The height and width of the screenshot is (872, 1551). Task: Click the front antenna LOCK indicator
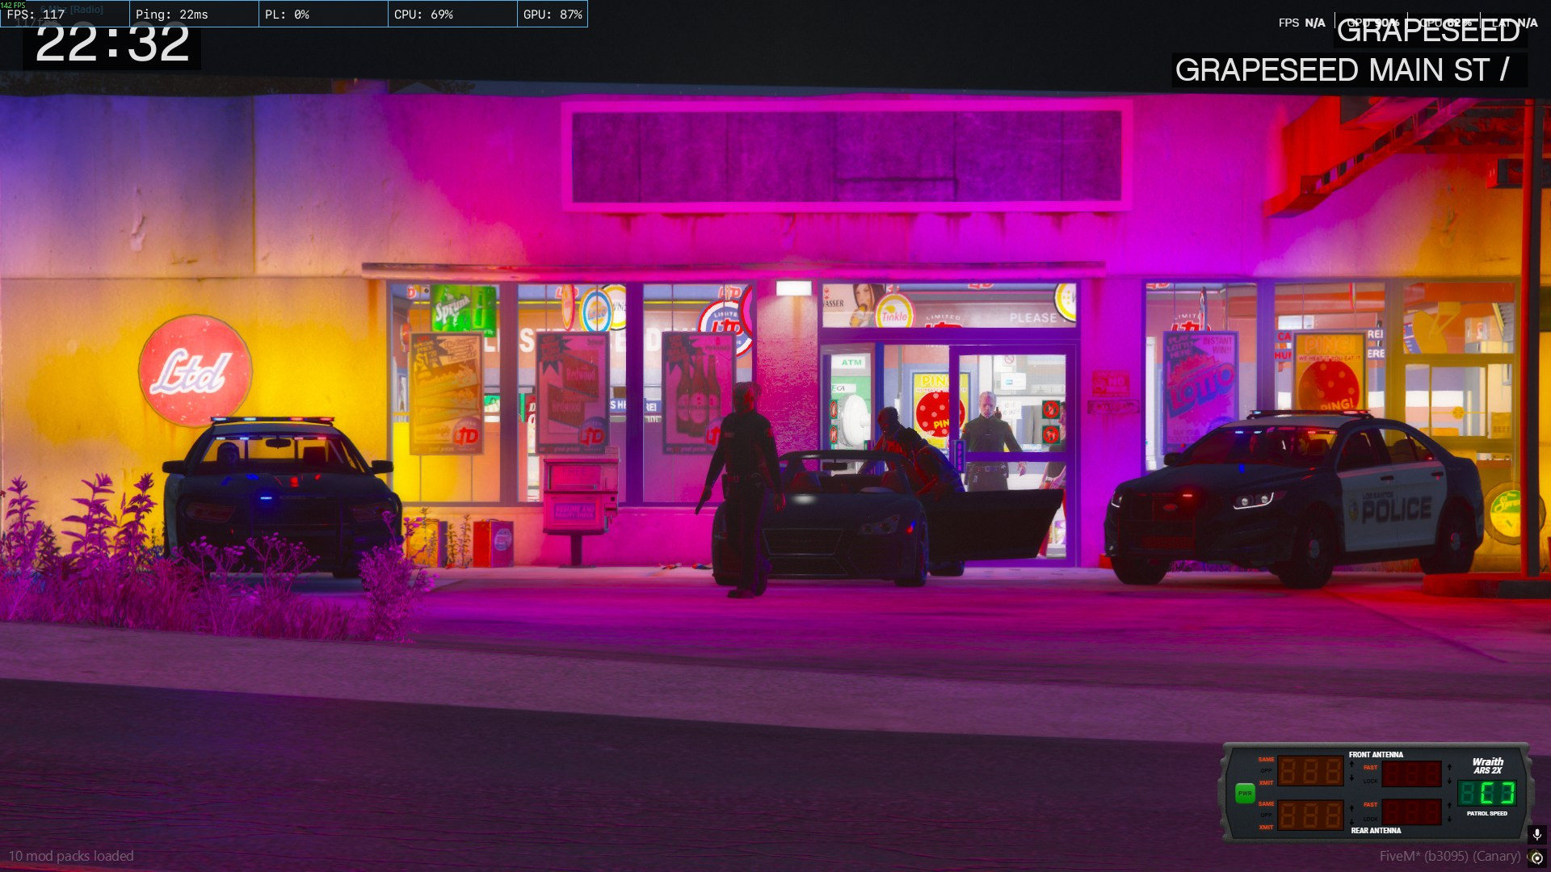[1370, 782]
